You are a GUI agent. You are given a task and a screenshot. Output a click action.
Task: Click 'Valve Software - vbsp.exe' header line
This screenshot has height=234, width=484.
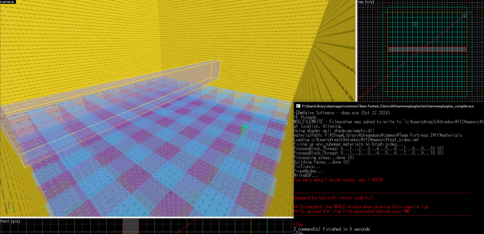coord(342,113)
